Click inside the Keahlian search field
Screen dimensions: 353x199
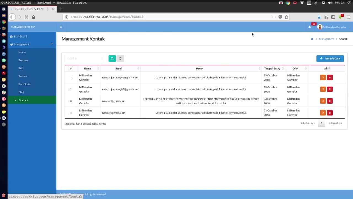coord(84,58)
